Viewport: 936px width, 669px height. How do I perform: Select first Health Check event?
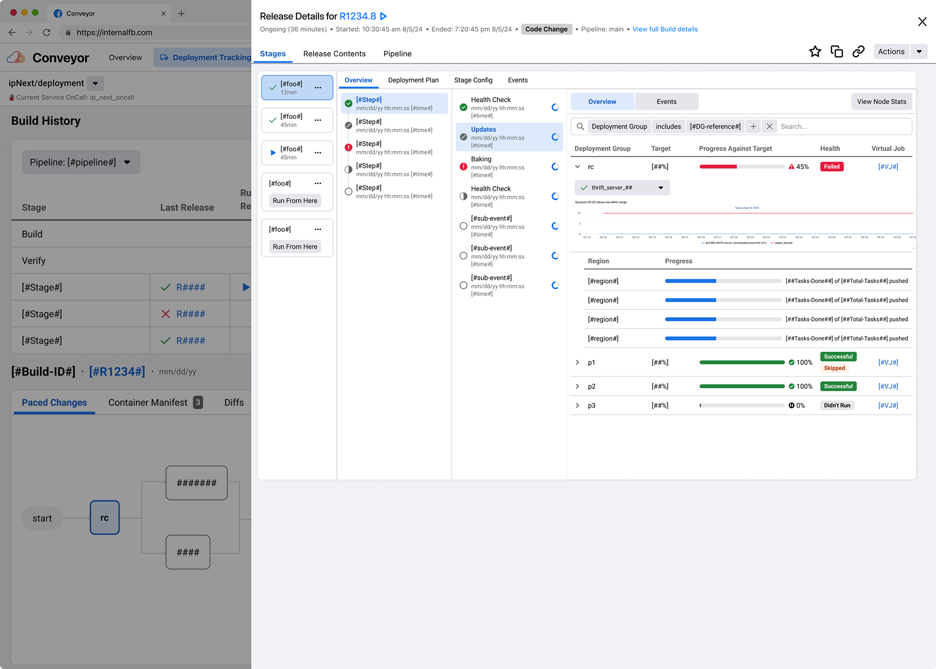pos(509,107)
